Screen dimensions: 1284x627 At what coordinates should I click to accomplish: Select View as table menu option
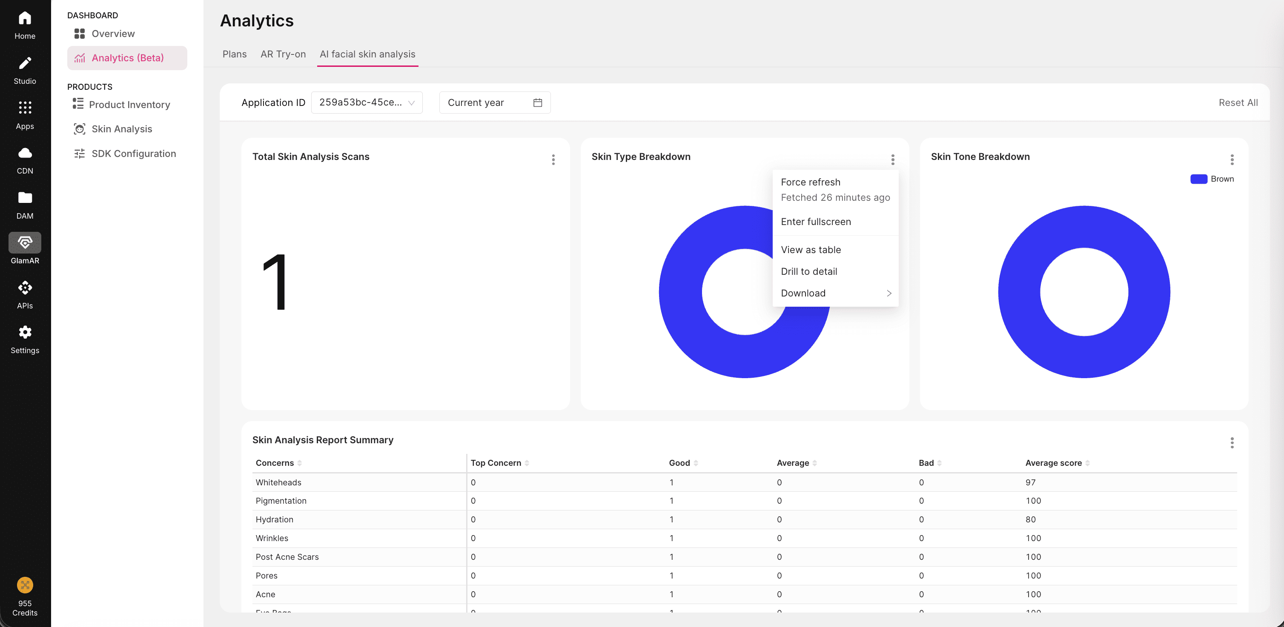pyautogui.click(x=811, y=250)
